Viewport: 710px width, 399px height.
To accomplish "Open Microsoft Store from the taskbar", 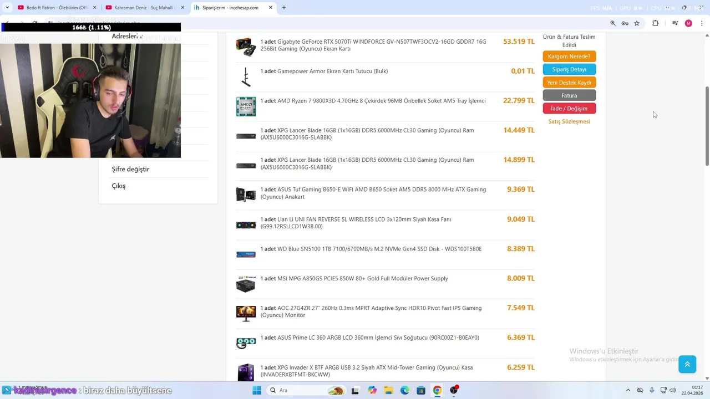I will coord(421,390).
